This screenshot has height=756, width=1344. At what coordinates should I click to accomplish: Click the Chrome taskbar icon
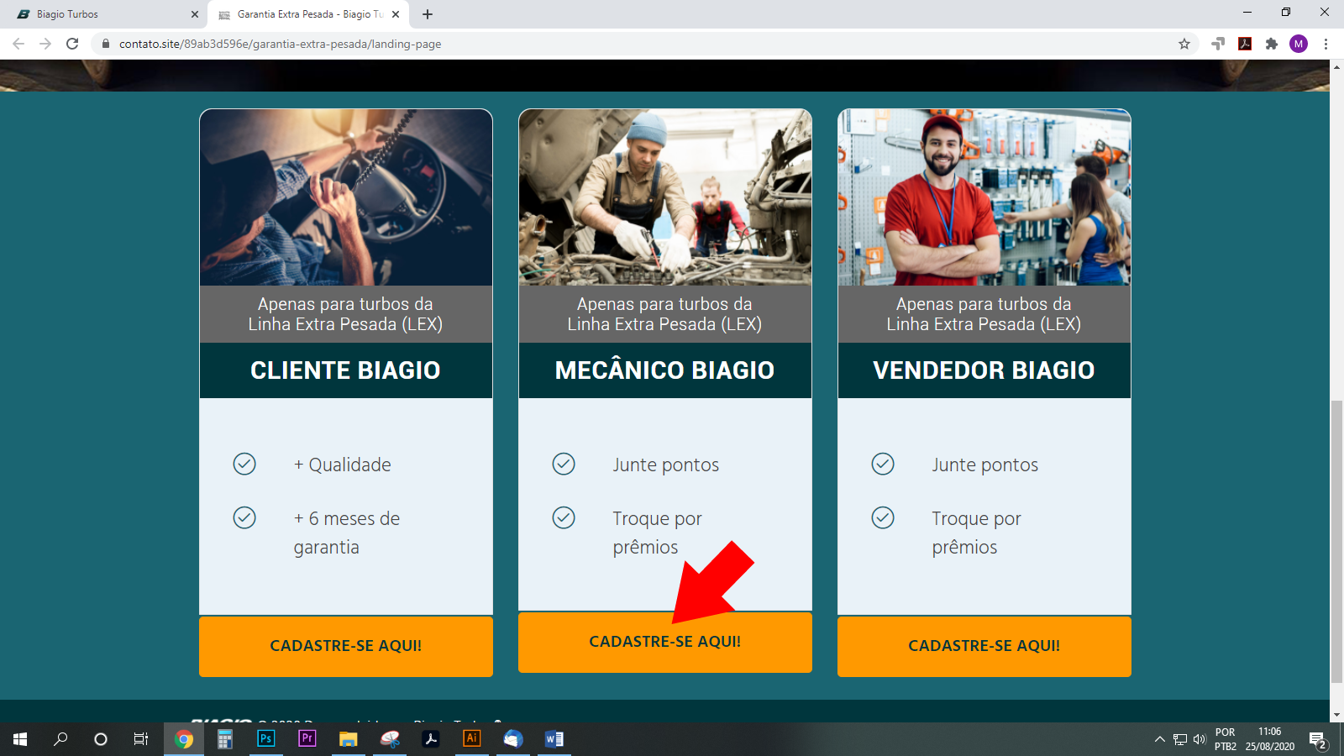[184, 739]
